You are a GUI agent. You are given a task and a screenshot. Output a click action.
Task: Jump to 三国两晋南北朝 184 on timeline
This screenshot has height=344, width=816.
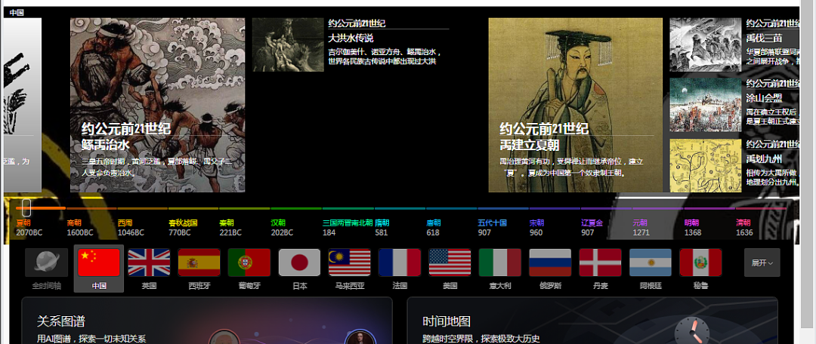(x=348, y=228)
